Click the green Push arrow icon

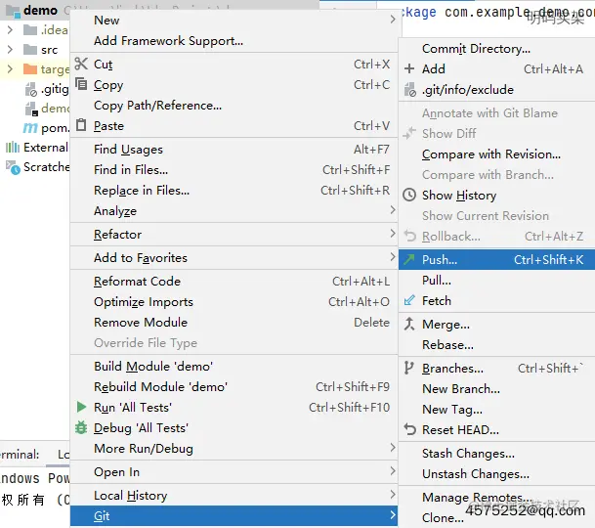(x=409, y=259)
